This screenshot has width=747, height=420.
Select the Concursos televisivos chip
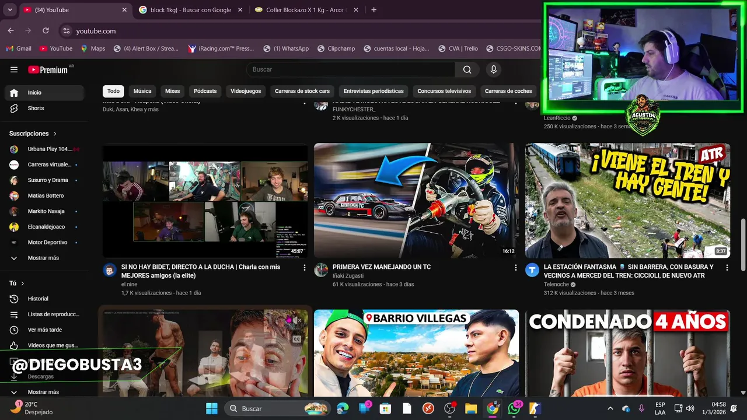pyautogui.click(x=444, y=91)
